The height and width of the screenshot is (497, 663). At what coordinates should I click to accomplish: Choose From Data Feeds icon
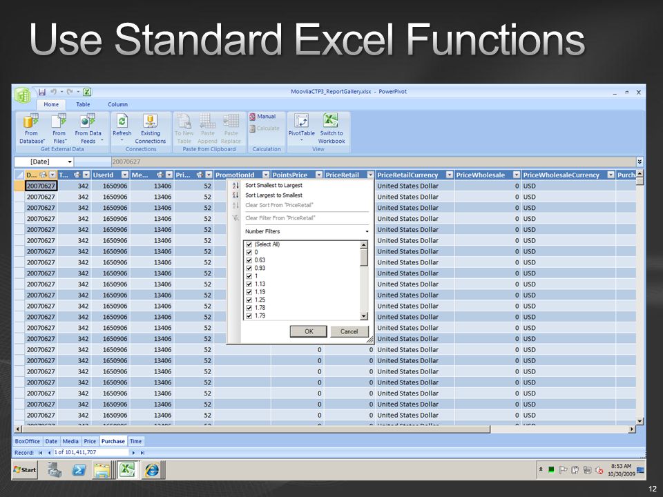tap(88, 121)
